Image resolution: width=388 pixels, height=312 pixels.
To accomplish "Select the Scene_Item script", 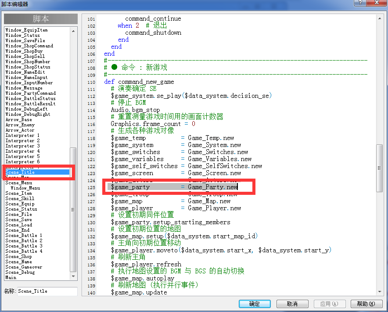I will [x=18, y=193].
